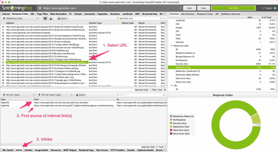Add a column with the plus button
Image resolution: width=278 pixels, height=152 pixels.
165,23
